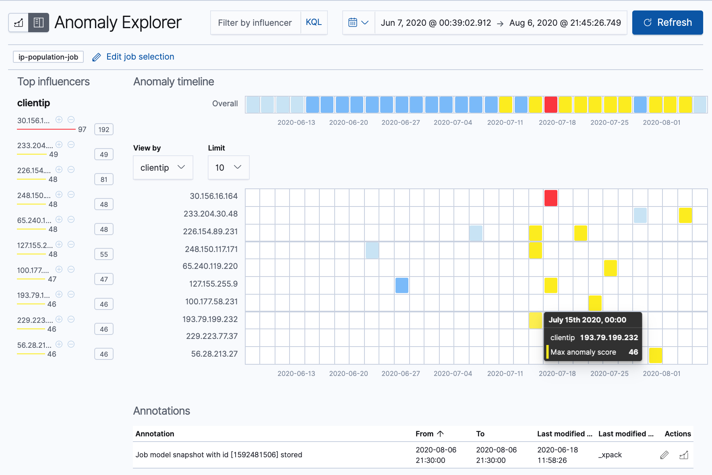Open the calendar icon in the time picker

point(354,23)
